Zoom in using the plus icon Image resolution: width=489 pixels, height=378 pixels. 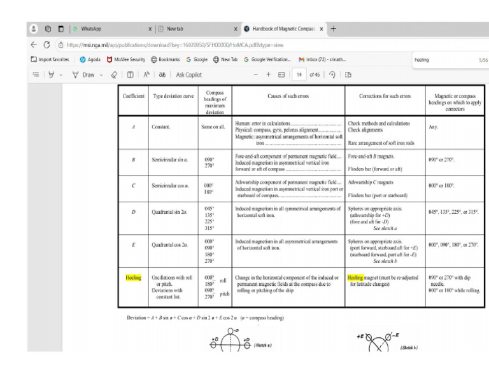(268, 74)
